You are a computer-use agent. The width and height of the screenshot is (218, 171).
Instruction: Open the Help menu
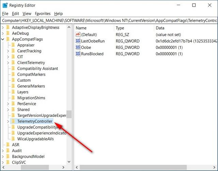(58, 14)
